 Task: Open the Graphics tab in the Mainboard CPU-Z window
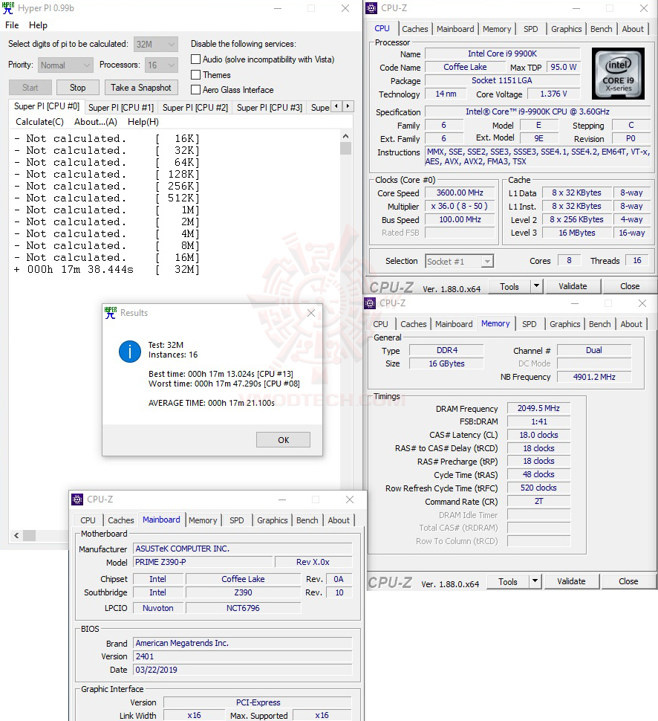(272, 520)
